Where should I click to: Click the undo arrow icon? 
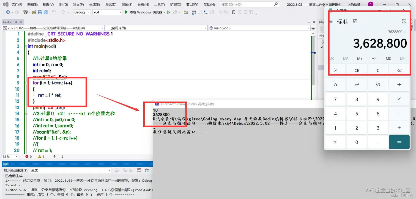tap(54, 12)
